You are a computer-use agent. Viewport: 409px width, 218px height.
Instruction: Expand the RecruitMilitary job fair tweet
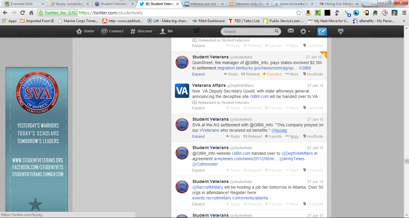198,204
